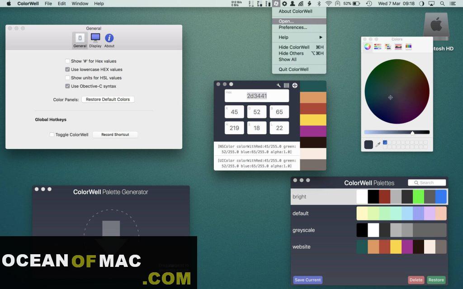Open the General preferences pane icon
The image size is (463, 289).
[80, 40]
